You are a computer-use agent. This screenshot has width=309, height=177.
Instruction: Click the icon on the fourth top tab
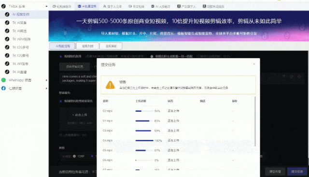tap(130, 6)
